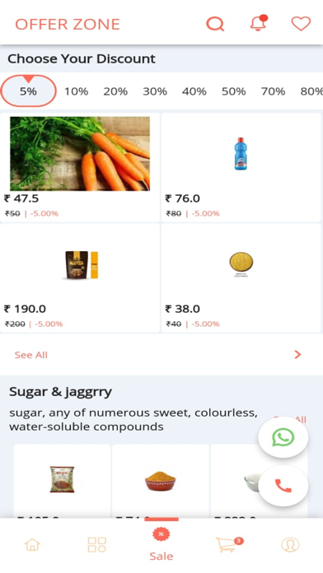The image size is (323, 573).
Task: Expand offers with the See All arrow
Action: tap(297, 355)
